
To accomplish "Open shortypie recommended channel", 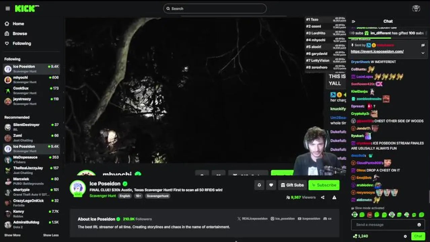I will pos(31,192).
